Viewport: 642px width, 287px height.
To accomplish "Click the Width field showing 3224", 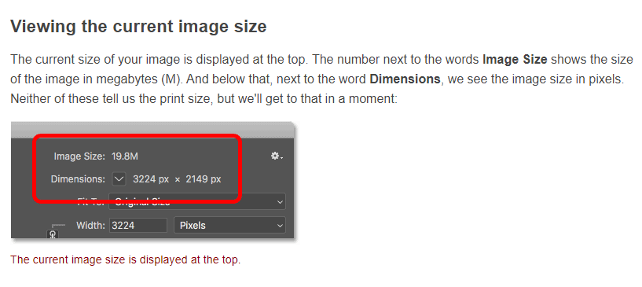I will (138, 226).
